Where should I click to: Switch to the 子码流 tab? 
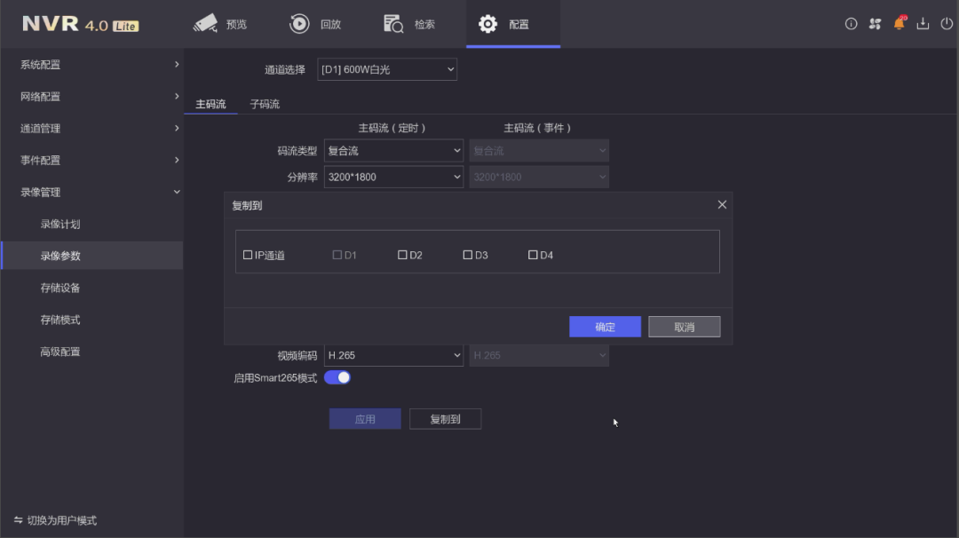coord(265,104)
